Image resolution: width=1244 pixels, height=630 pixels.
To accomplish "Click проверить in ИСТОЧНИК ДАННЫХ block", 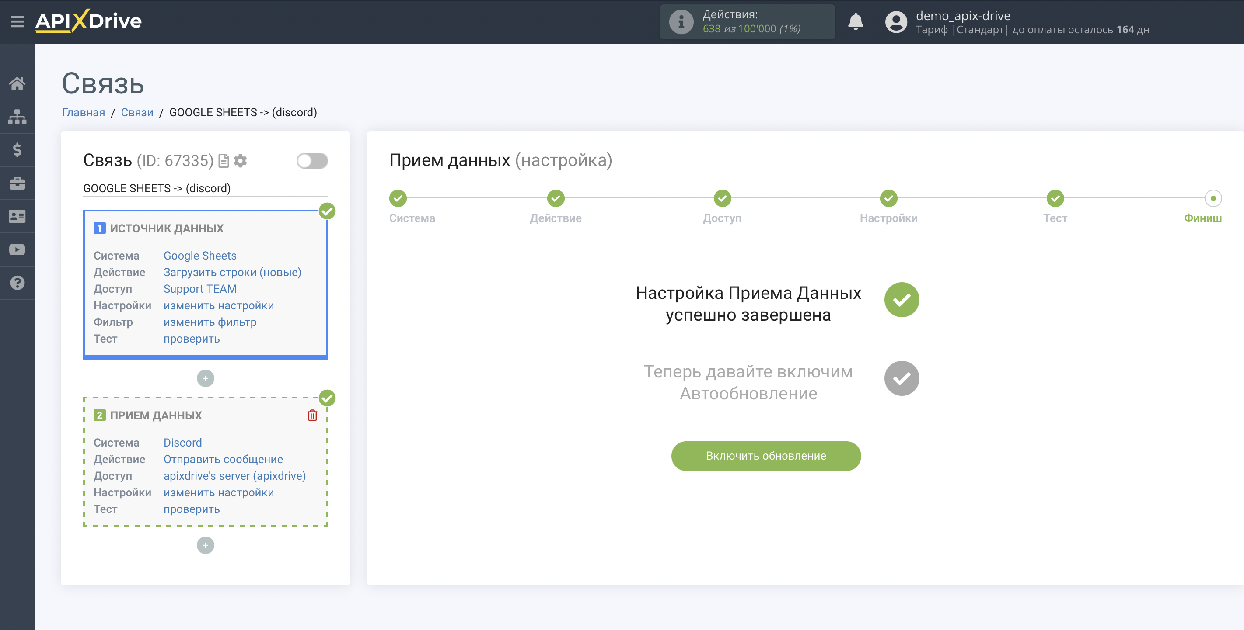I will [192, 339].
